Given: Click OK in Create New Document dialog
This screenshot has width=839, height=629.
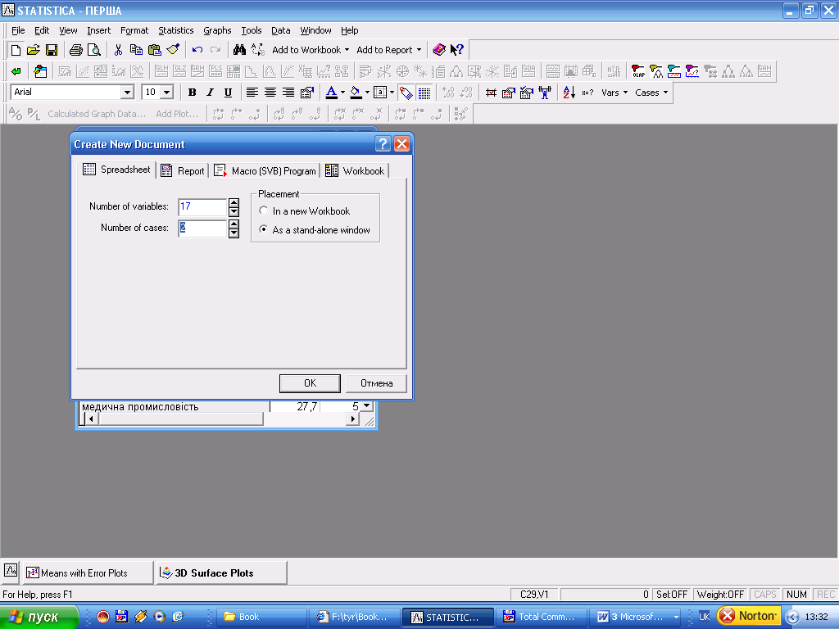Looking at the screenshot, I should [310, 383].
